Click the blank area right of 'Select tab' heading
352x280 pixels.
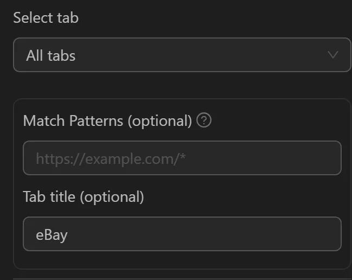(x=217, y=17)
